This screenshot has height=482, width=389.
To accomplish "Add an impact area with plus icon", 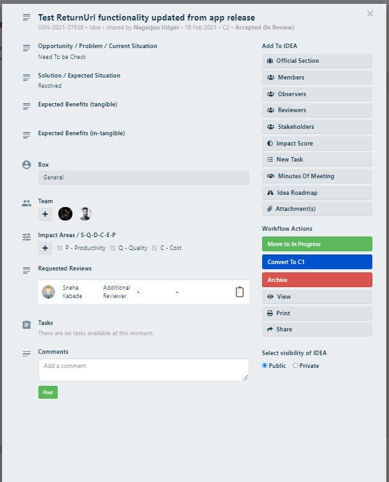I will click(45, 248).
